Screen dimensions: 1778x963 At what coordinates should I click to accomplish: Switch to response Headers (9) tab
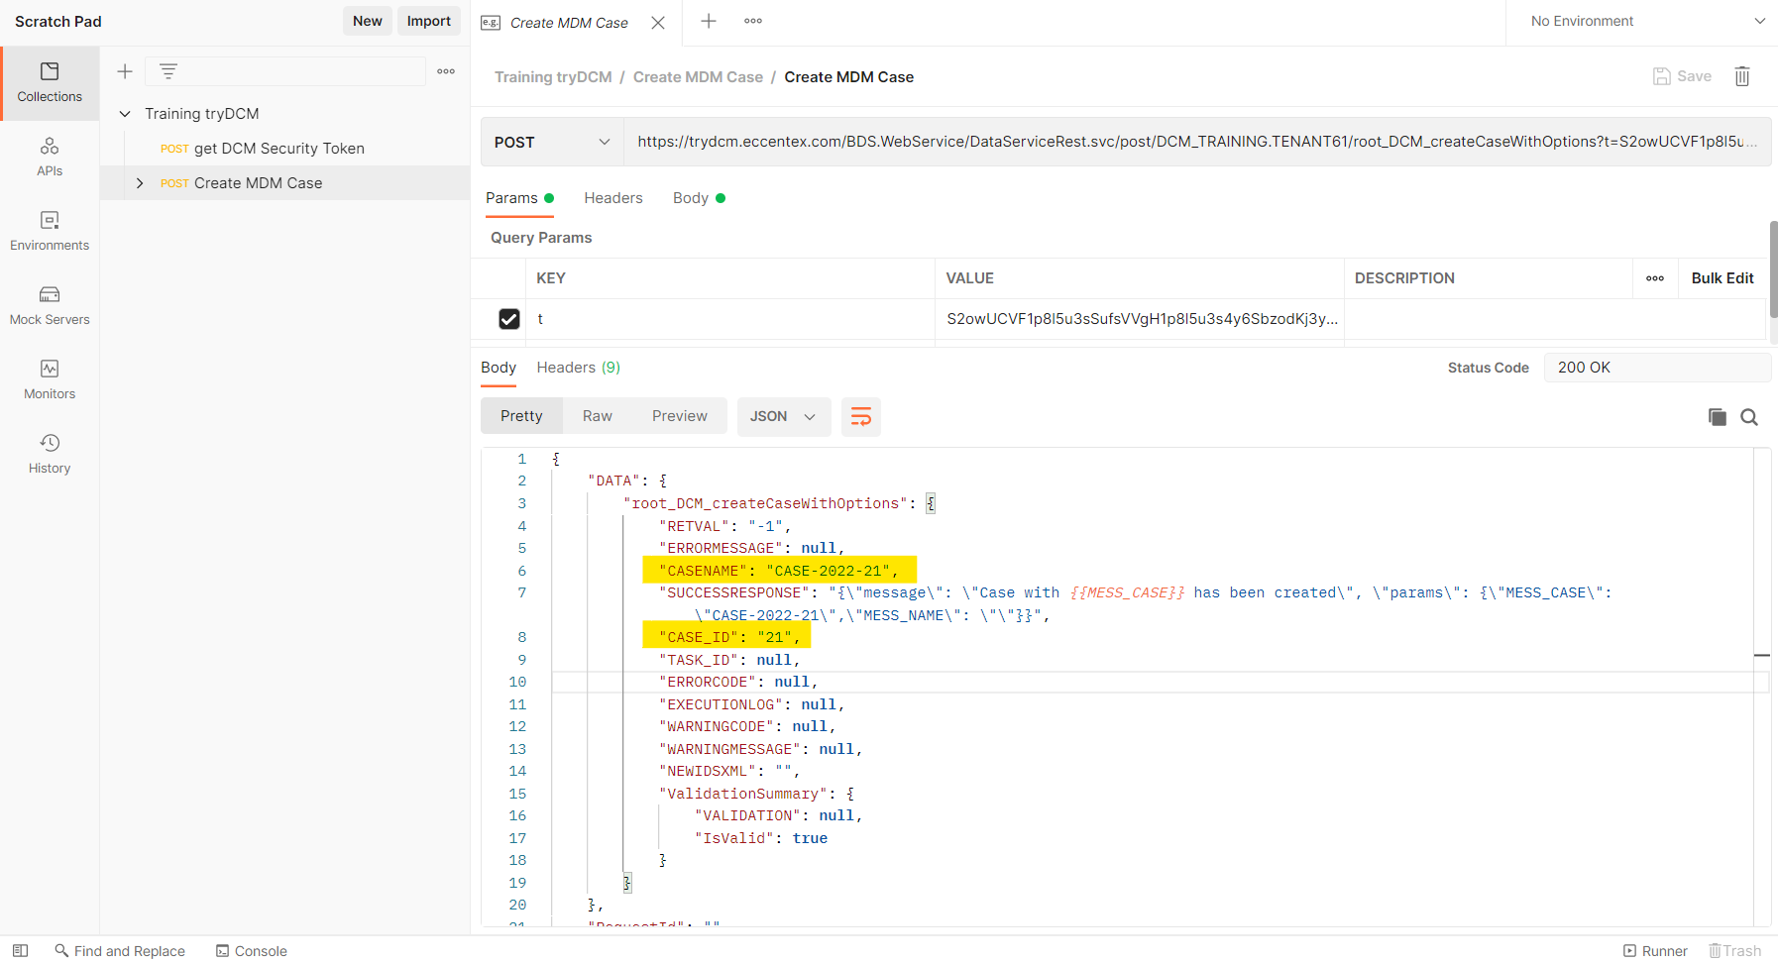(x=579, y=368)
